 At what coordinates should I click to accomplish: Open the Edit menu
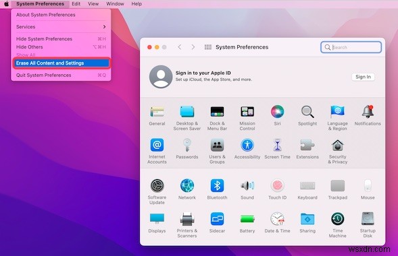click(x=76, y=4)
